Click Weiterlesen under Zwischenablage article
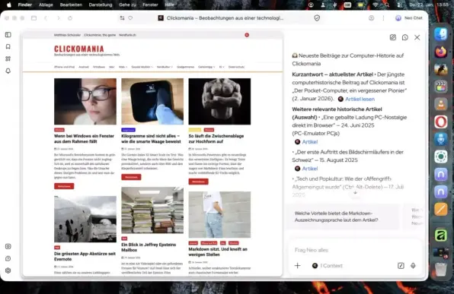The image size is (454, 294). pos(198,182)
